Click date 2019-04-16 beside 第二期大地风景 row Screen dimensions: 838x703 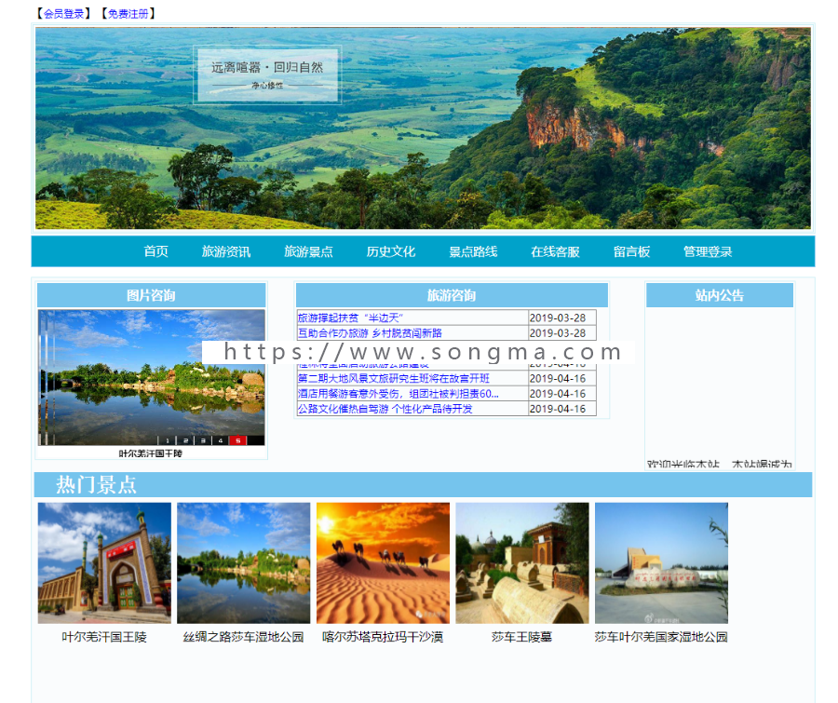pos(558,378)
